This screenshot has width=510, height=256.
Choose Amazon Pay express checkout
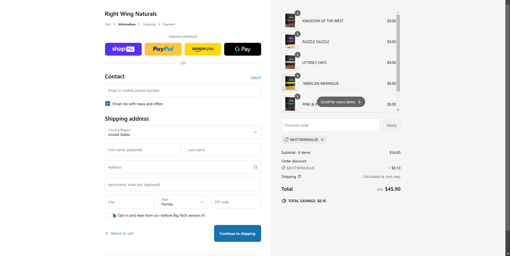coord(203,49)
